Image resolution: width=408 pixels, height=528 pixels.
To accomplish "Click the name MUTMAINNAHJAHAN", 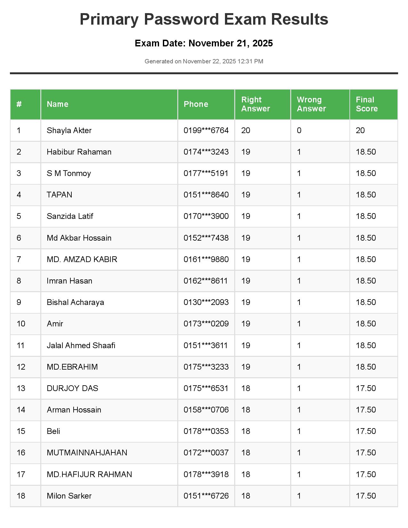I will [87, 453].
